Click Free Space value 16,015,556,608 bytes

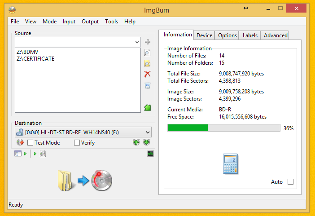(x=243, y=117)
